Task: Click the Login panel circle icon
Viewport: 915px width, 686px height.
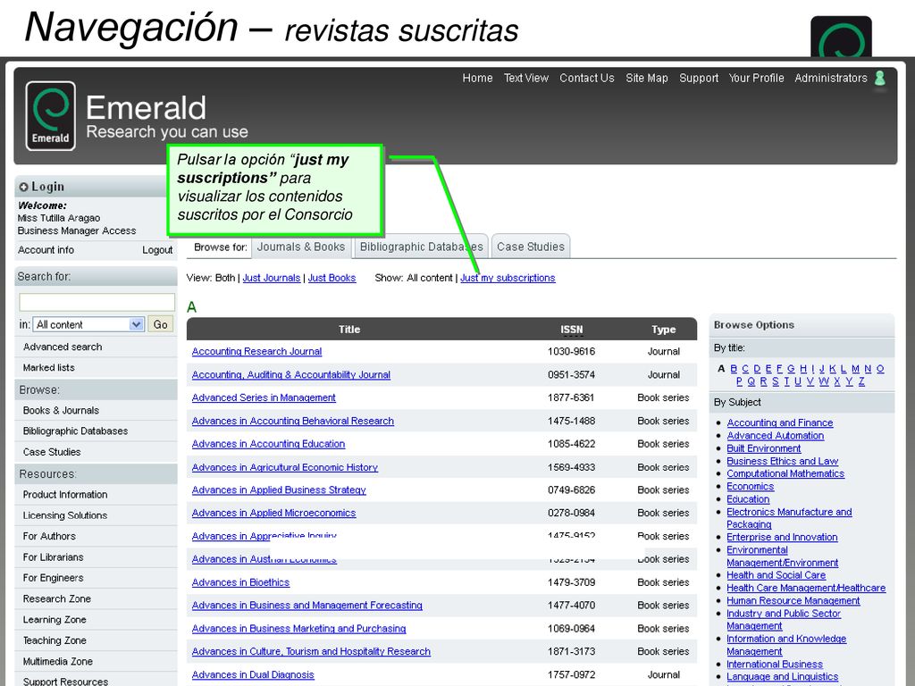Action: tap(23, 188)
